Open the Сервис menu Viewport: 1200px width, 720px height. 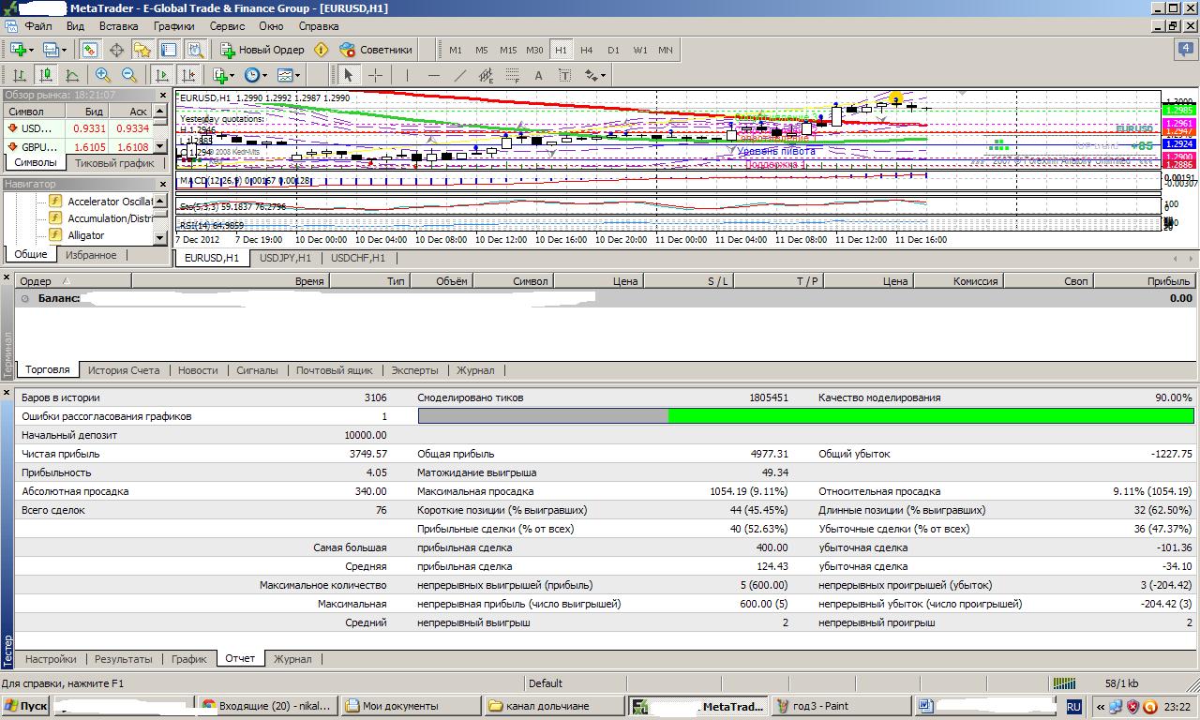pyautogui.click(x=227, y=27)
